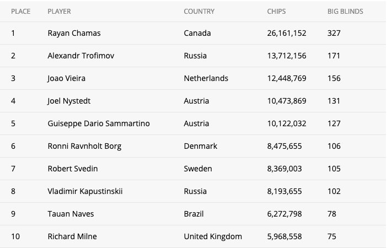
Task: Click Guiseppe Dario Sammartino's name
Action: (x=99, y=123)
